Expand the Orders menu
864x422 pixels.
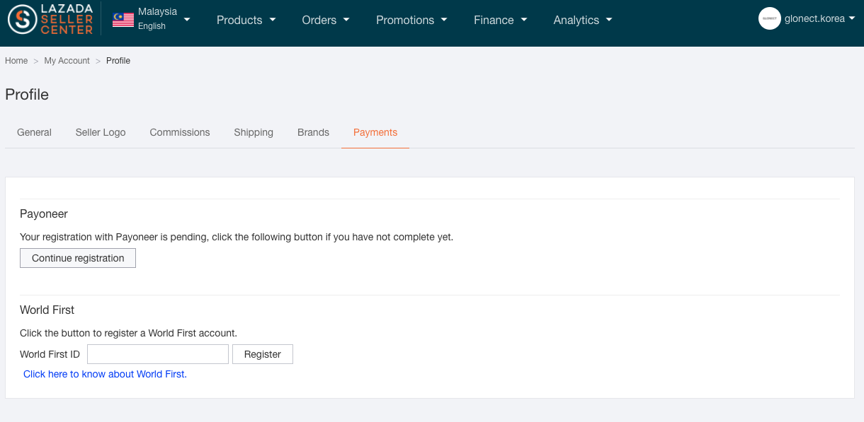click(326, 20)
